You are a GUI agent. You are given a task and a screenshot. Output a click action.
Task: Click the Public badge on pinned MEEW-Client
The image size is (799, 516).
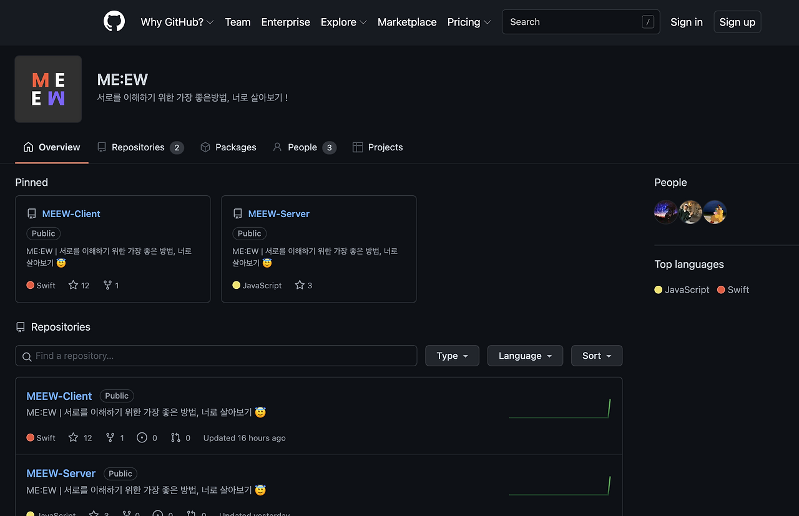[44, 233]
